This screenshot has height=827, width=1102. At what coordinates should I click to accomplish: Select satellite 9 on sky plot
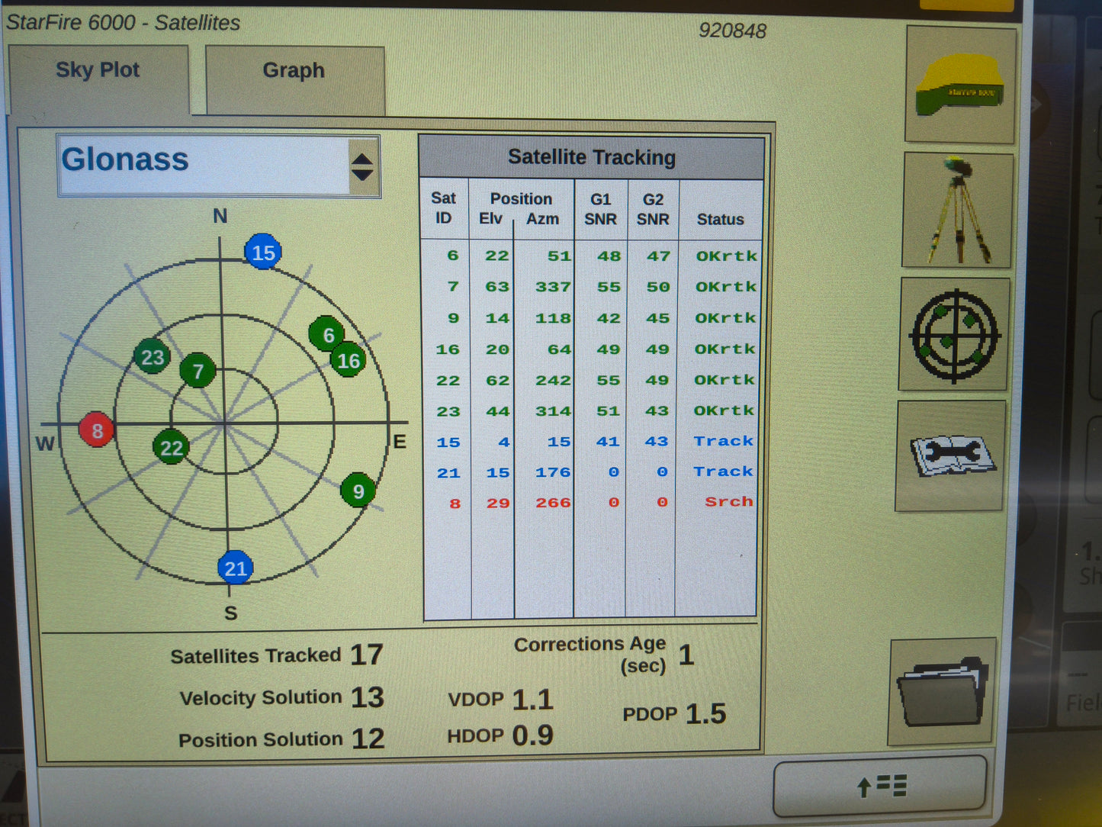click(x=358, y=491)
